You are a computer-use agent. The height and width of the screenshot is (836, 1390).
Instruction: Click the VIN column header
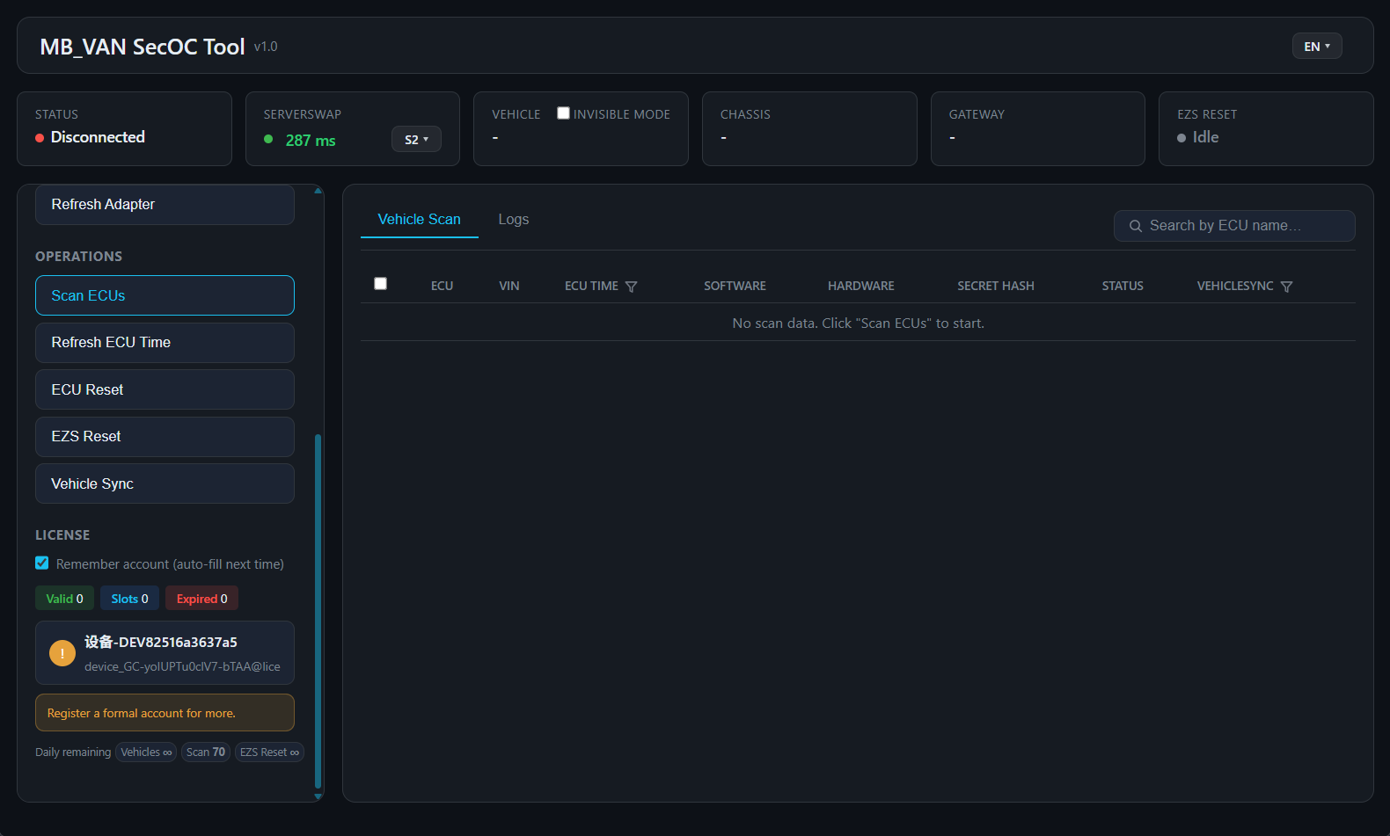(x=509, y=287)
